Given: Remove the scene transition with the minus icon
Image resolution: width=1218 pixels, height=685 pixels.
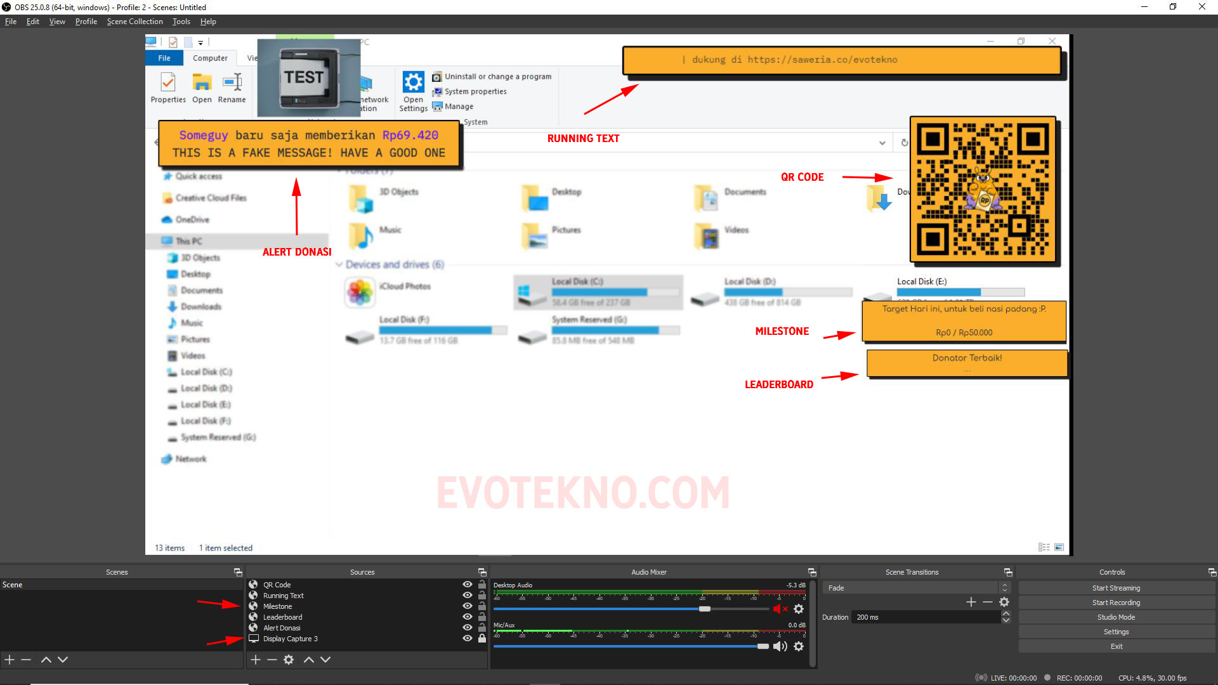Looking at the screenshot, I should (x=988, y=602).
